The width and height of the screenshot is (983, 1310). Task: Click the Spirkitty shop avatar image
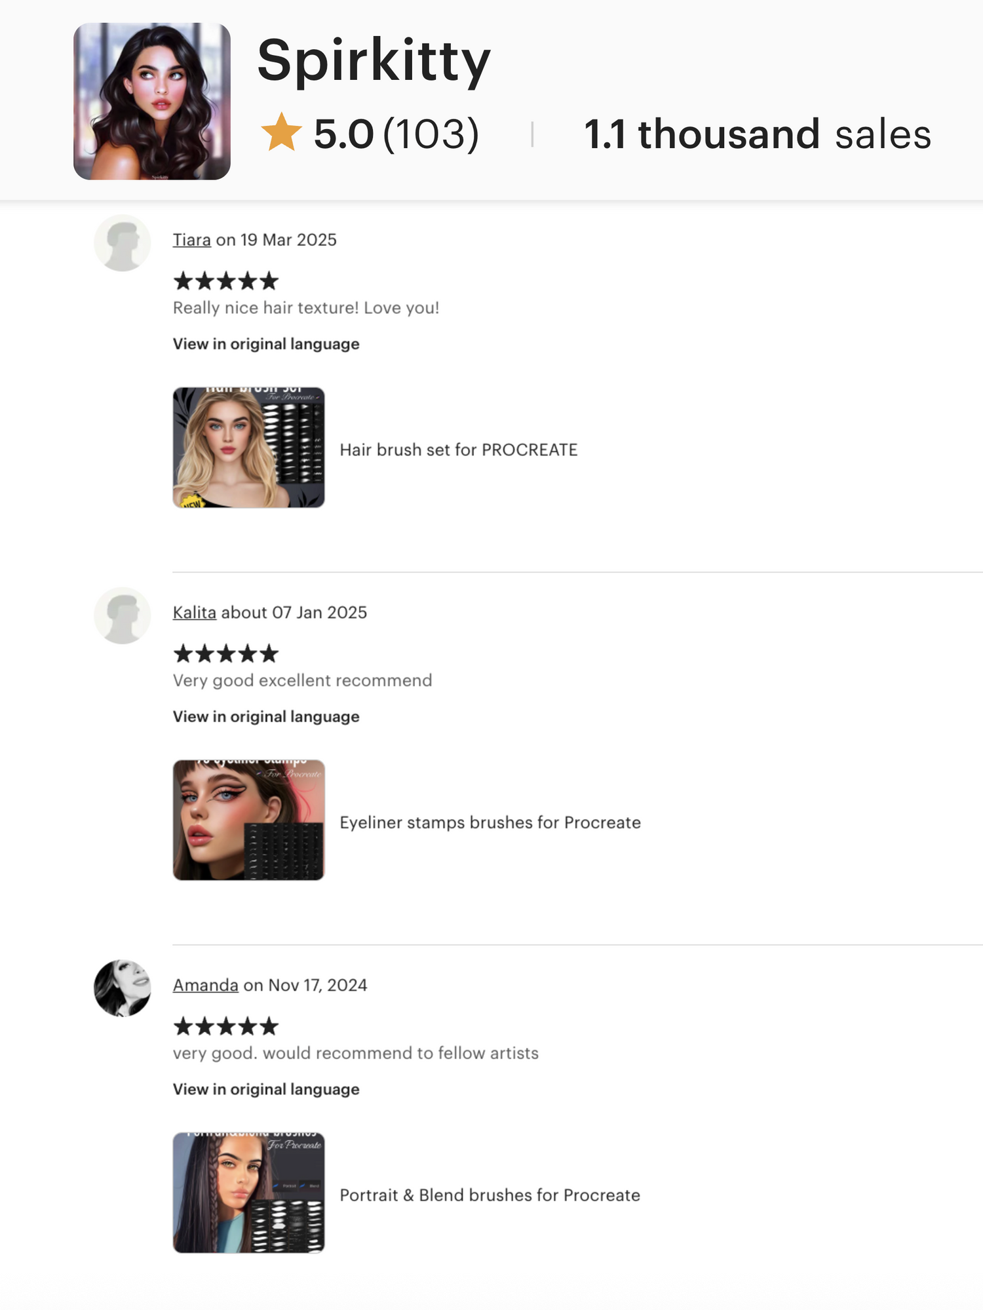(152, 102)
